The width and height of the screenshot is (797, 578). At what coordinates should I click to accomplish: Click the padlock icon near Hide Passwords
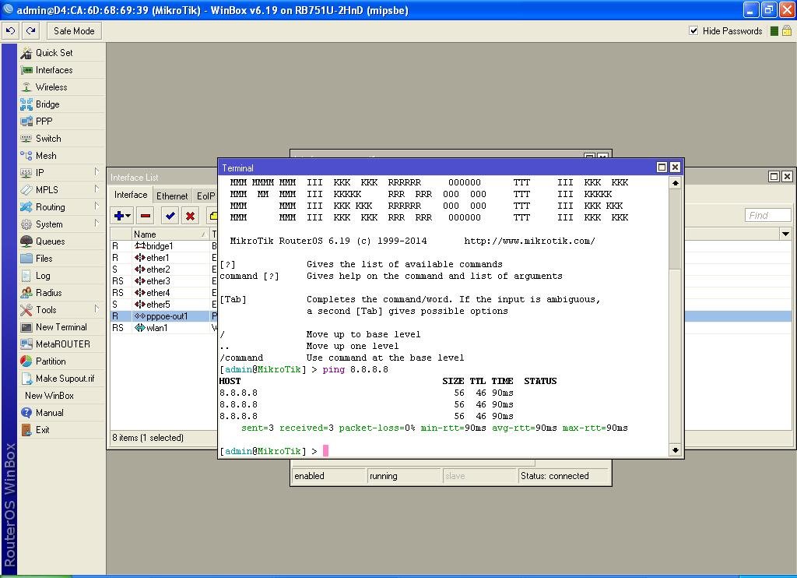(786, 30)
